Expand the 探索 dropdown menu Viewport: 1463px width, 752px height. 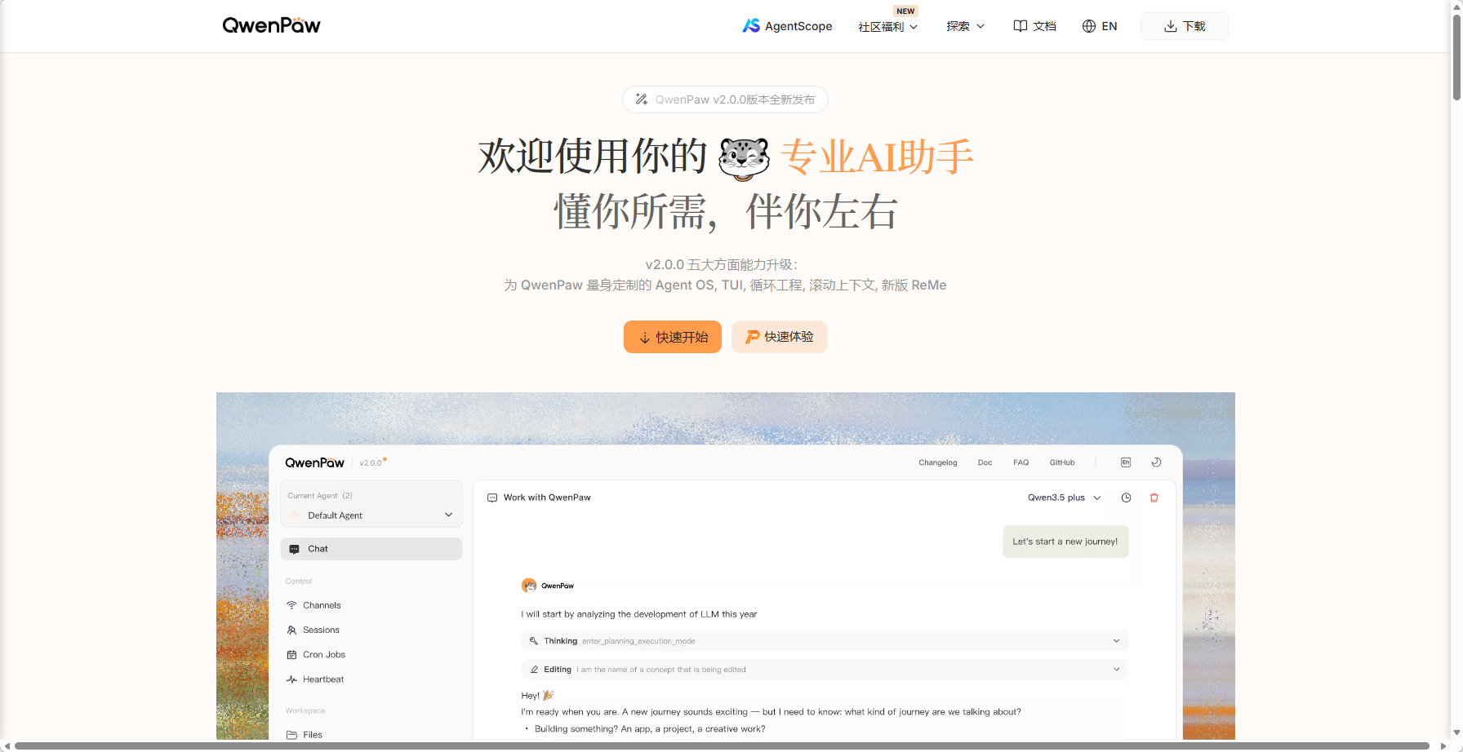(x=966, y=26)
